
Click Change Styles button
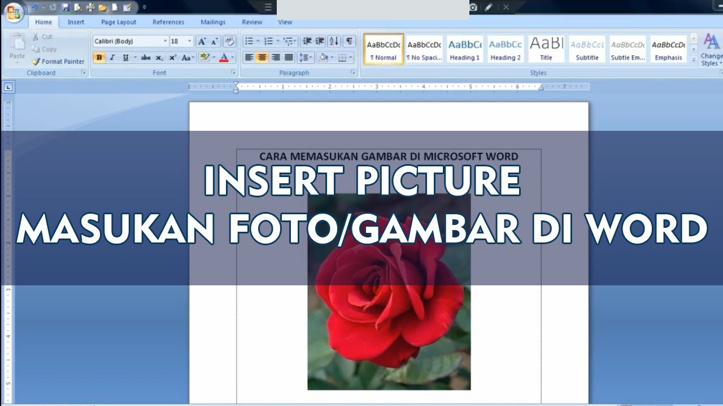pyautogui.click(x=711, y=50)
